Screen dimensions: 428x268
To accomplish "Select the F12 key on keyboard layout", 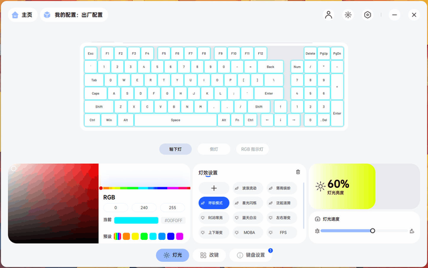I will tap(260, 53).
